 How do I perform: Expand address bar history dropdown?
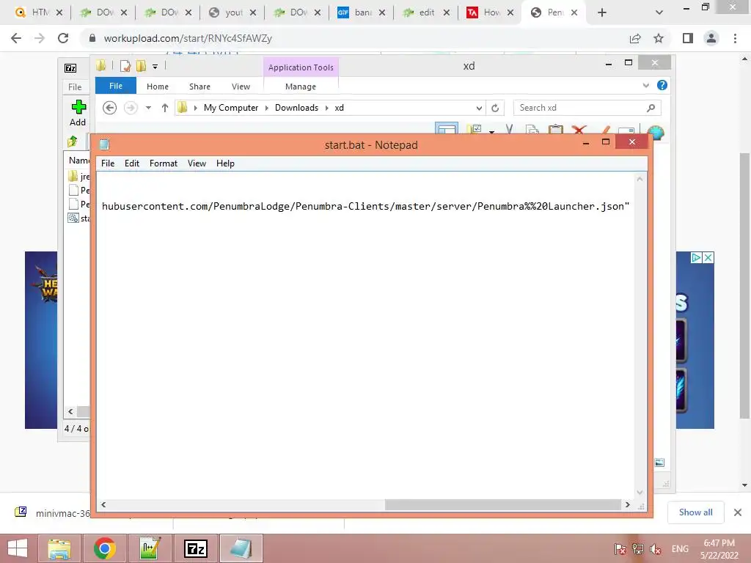[479, 108]
